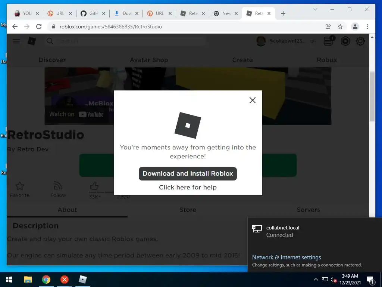Open Chrome three-dot menu
Image resolution: width=382 pixels, height=287 pixels.
tap(367, 27)
